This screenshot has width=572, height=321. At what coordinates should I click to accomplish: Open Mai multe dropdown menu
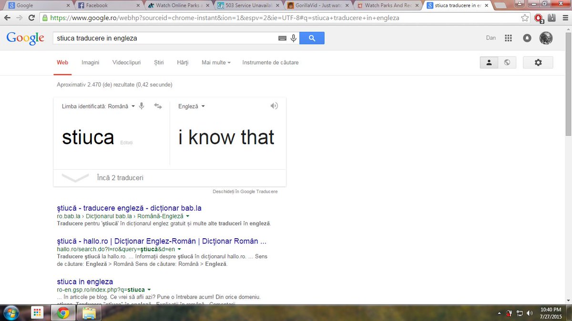(216, 62)
